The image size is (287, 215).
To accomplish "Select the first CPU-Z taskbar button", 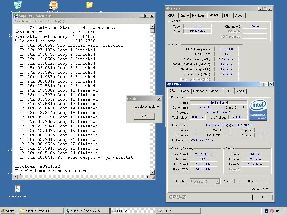I will pos(133,211).
